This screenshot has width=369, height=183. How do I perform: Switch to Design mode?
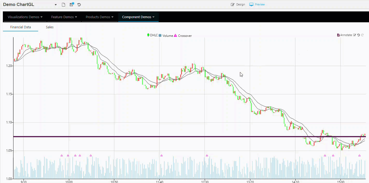tap(238, 4)
